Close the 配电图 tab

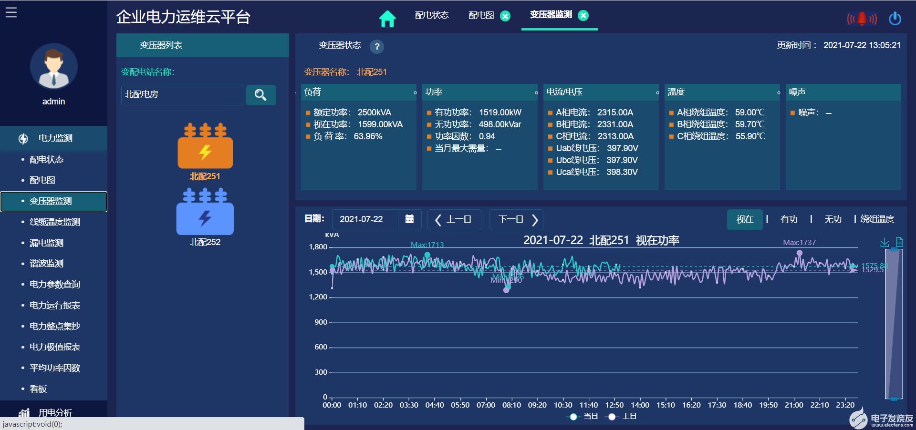click(x=505, y=16)
